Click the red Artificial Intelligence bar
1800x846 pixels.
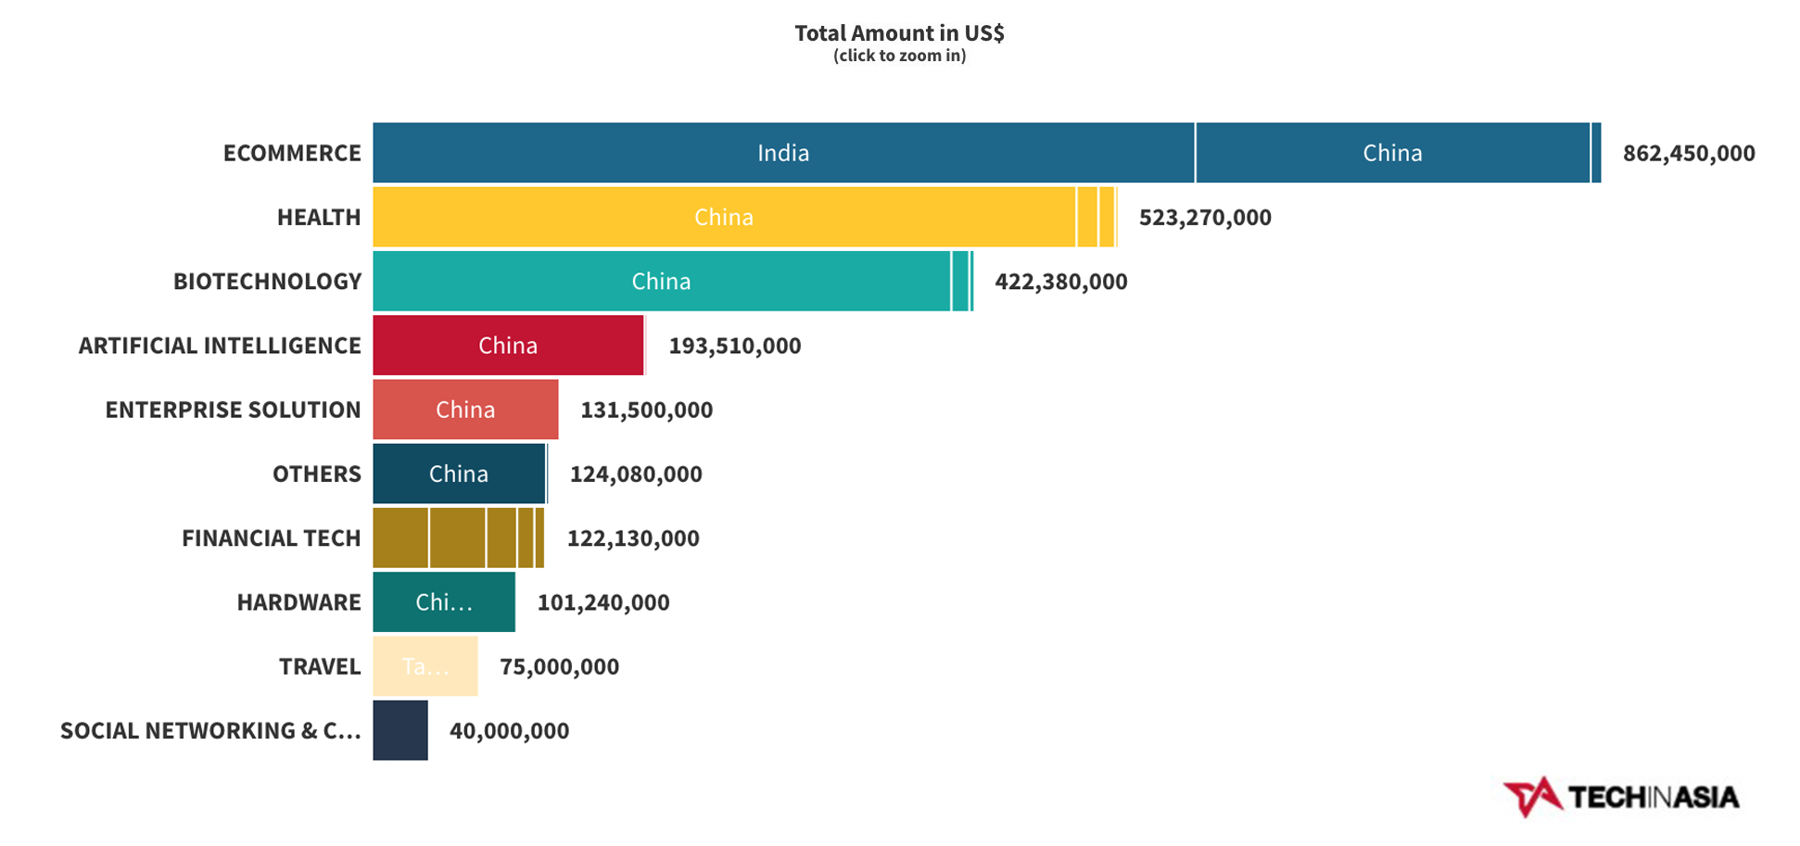508,346
